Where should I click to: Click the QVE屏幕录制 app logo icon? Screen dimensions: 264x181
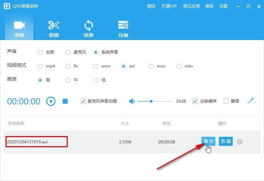pos(7,6)
